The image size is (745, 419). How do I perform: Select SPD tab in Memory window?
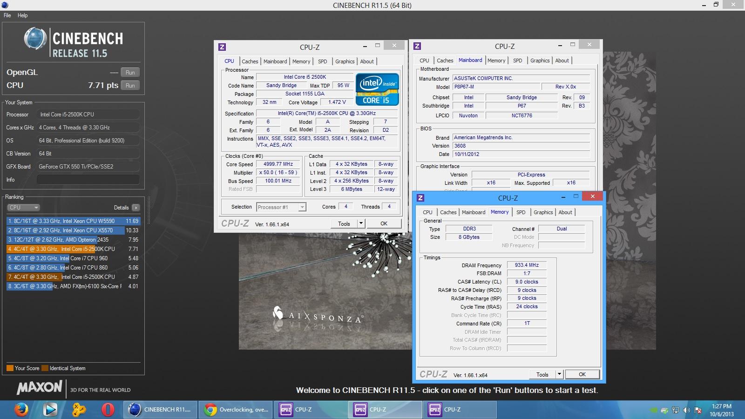521,212
